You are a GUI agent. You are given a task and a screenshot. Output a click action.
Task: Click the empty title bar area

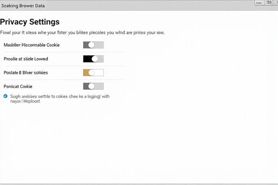coord(145,6)
